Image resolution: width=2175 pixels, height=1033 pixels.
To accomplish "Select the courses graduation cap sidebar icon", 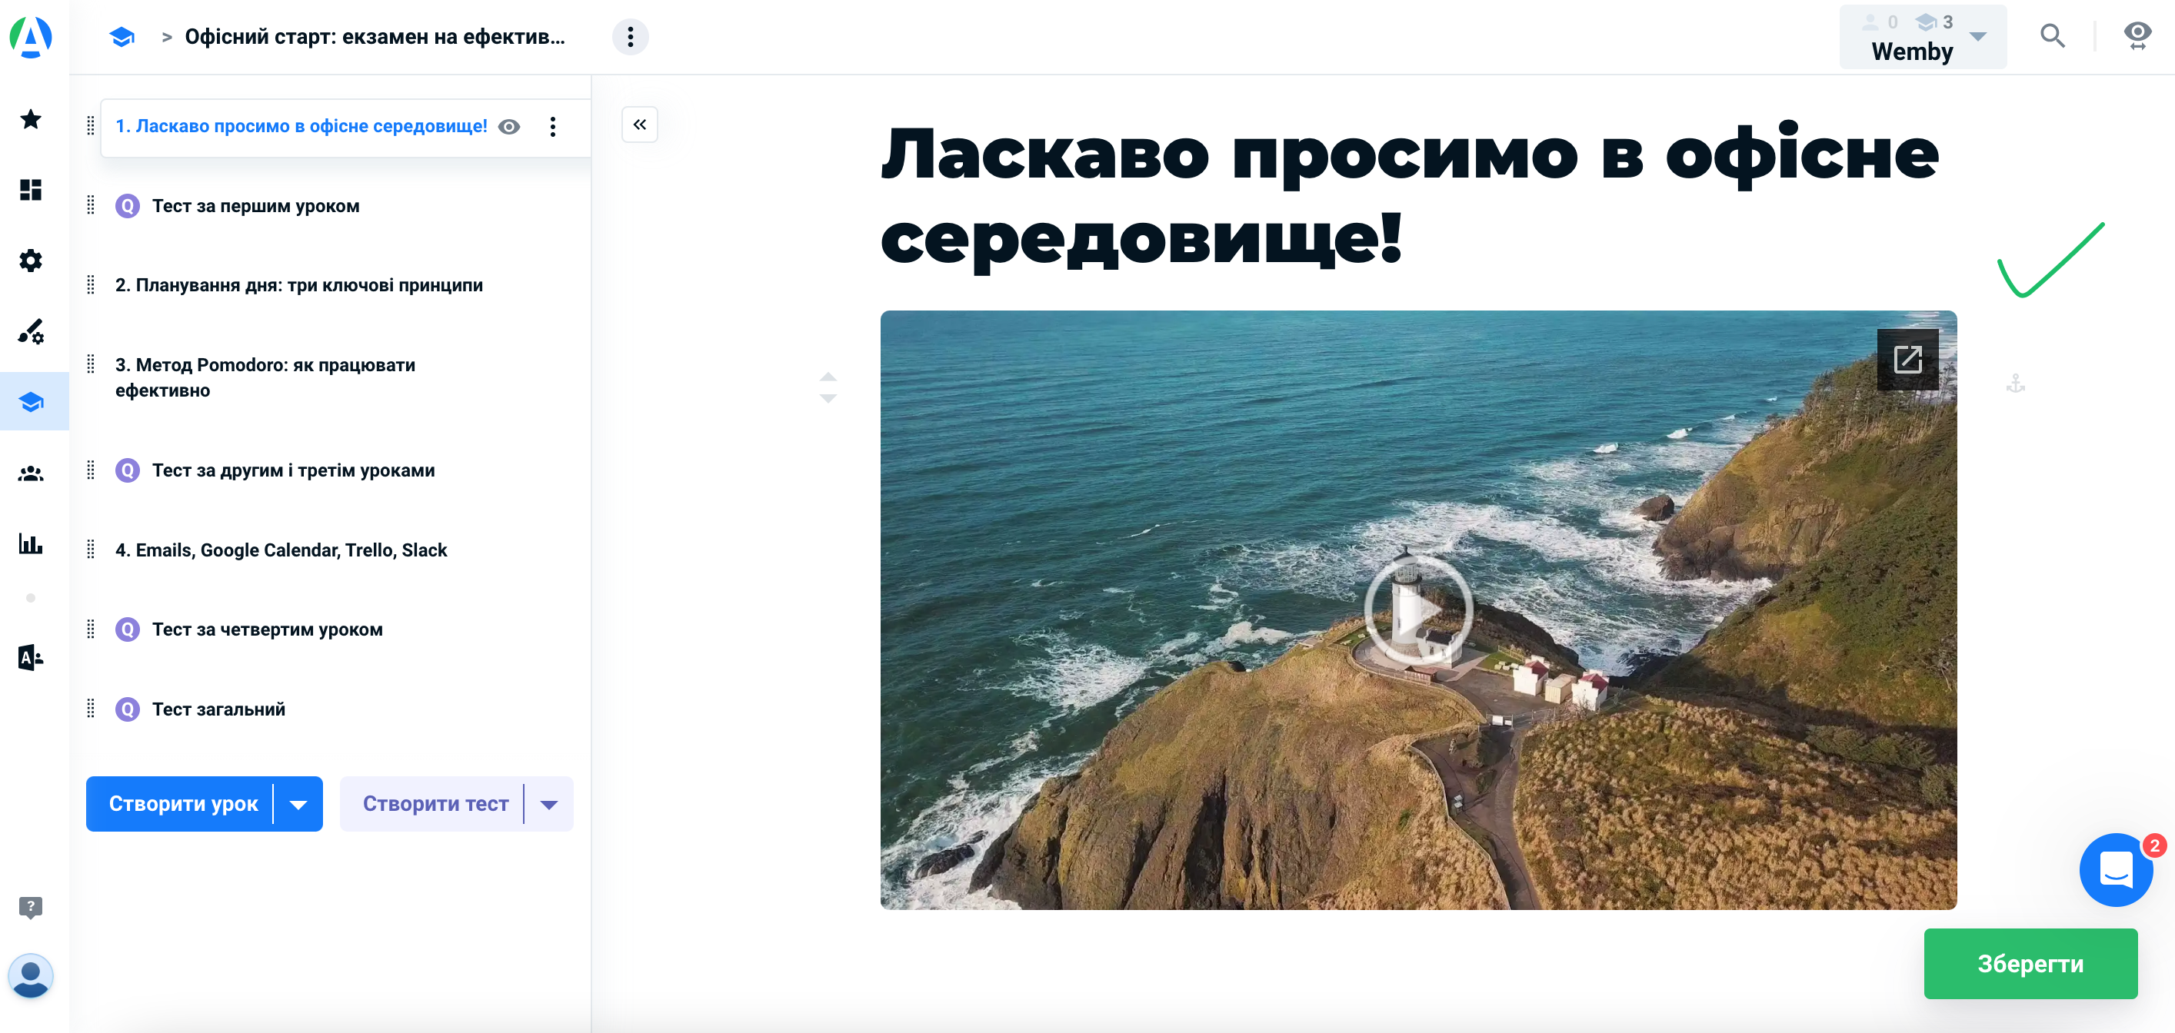I will (x=32, y=402).
